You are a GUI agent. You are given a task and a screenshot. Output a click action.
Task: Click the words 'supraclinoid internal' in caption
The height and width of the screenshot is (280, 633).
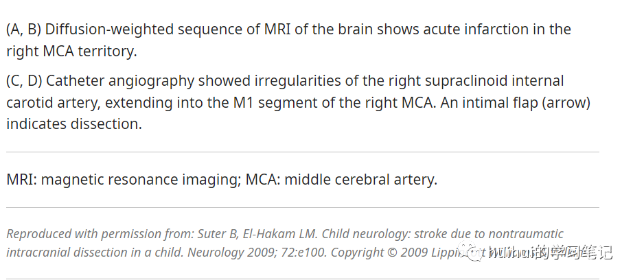click(x=494, y=81)
